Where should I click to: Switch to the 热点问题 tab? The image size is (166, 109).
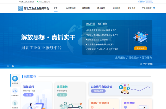(90, 24)
